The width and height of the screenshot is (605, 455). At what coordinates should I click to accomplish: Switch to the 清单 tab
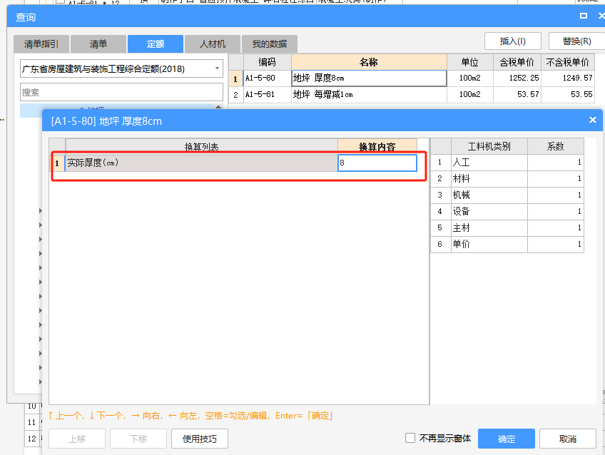98,44
